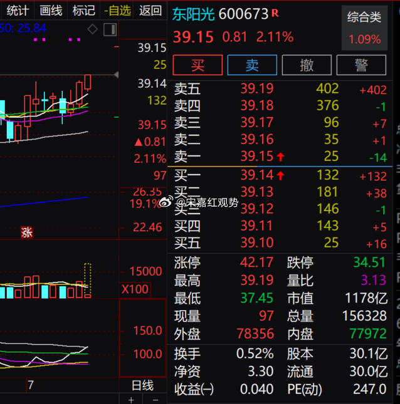Click the stock name 东阳光

coord(193,14)
